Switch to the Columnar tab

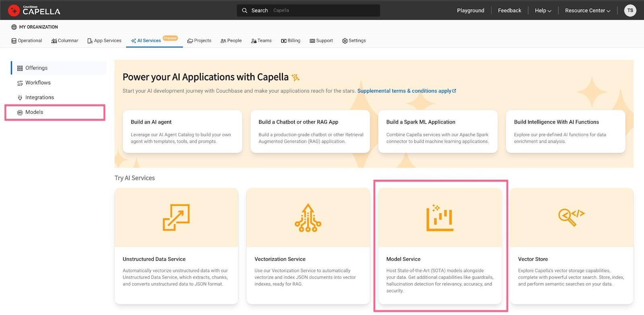coord(65,41)
